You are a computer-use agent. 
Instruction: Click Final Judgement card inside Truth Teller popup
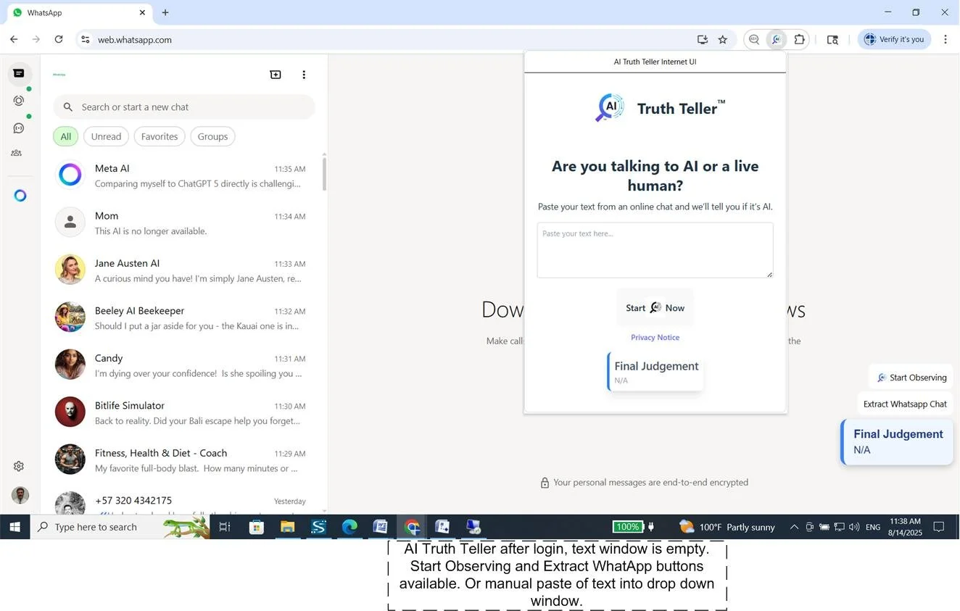(655, 372)
